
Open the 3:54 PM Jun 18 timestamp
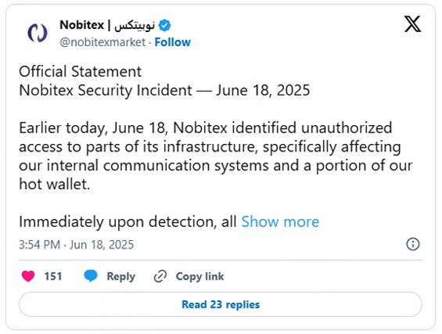(76, 245)
